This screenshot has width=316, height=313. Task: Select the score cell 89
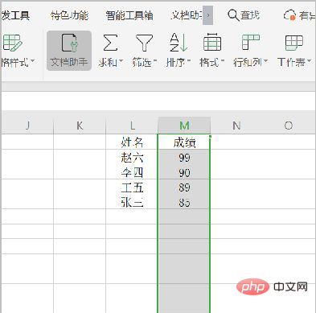[x=184, y=187]
